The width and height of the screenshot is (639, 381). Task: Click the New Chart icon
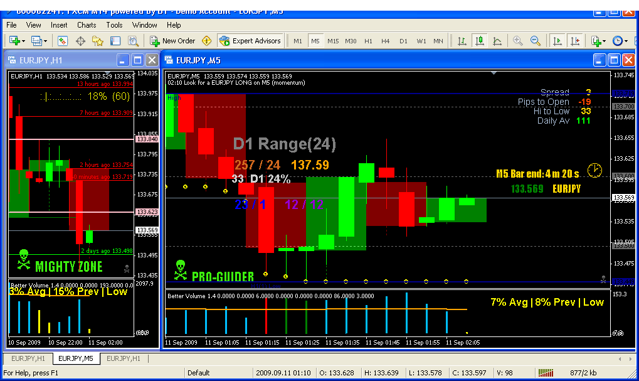(x=14, y=41)
